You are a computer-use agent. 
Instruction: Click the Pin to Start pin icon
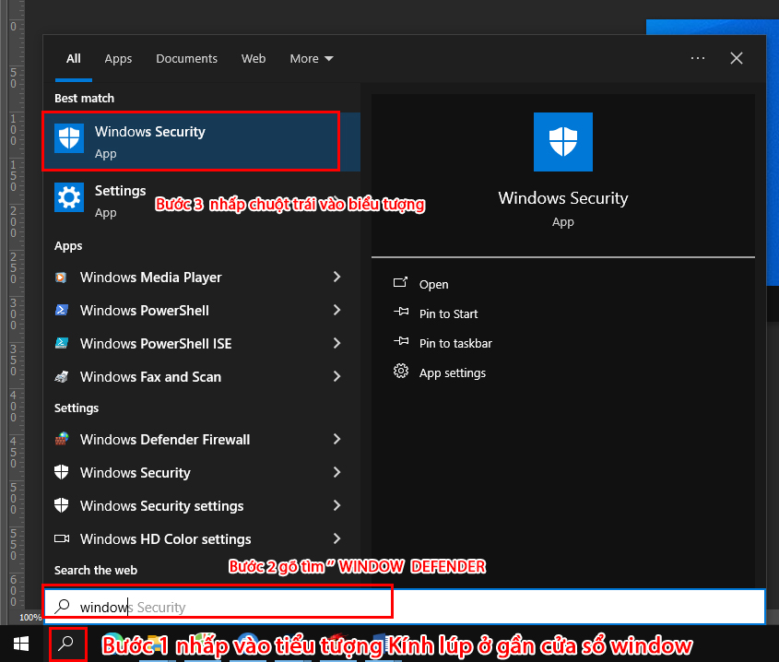[401, 313]
